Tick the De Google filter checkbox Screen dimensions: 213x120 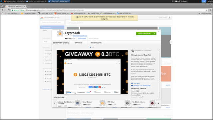coord(43,54)
